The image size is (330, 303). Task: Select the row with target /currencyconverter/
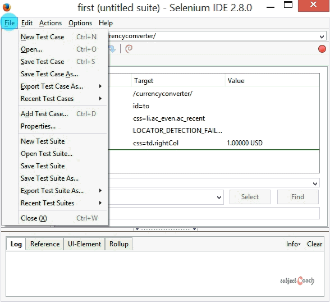click(x=214, y=94)
